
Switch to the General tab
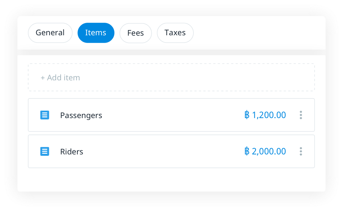pyautogui.click(x=50, y=33)
